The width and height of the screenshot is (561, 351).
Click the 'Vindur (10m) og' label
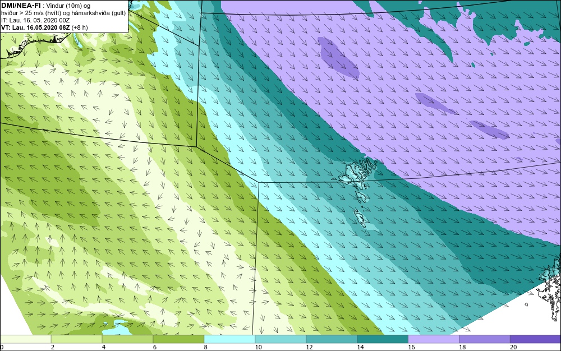point(68,6)
